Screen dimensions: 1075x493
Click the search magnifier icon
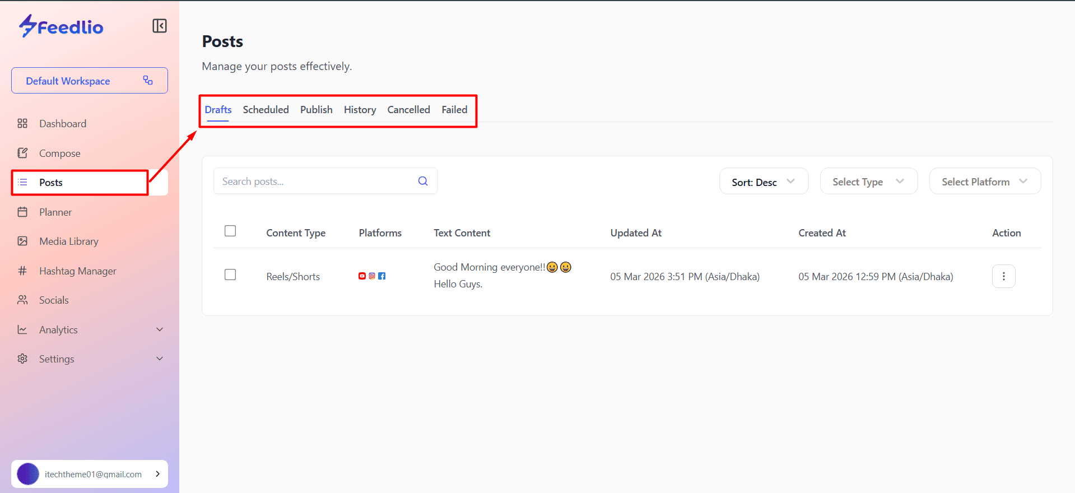[423, 181]
